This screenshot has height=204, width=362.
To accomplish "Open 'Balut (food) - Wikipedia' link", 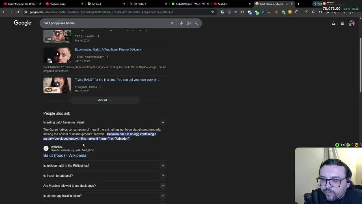I will [65, 156].
